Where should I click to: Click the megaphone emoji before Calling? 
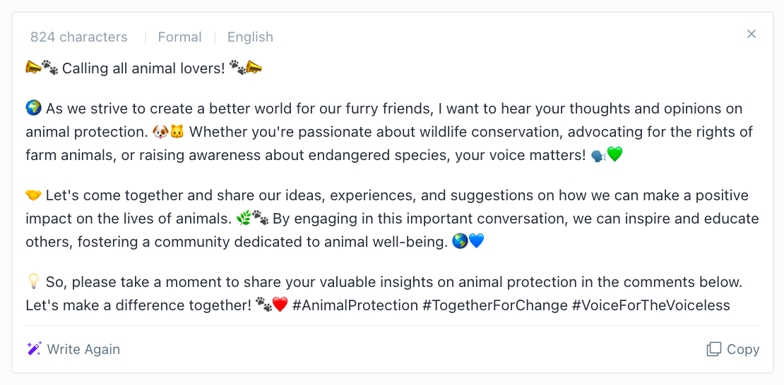click(33, 68)
